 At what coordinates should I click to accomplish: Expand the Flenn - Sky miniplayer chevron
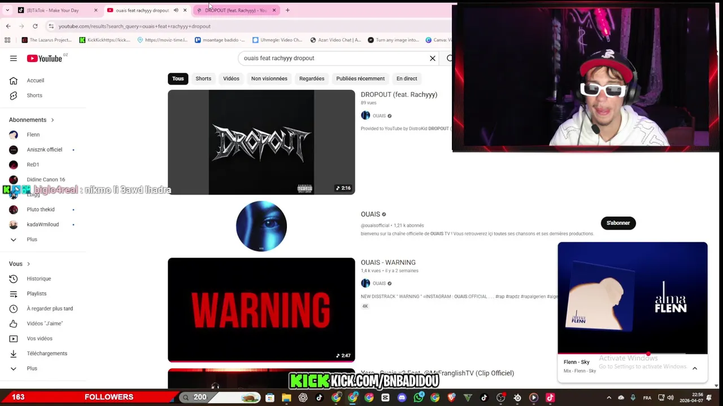[695, 368]
